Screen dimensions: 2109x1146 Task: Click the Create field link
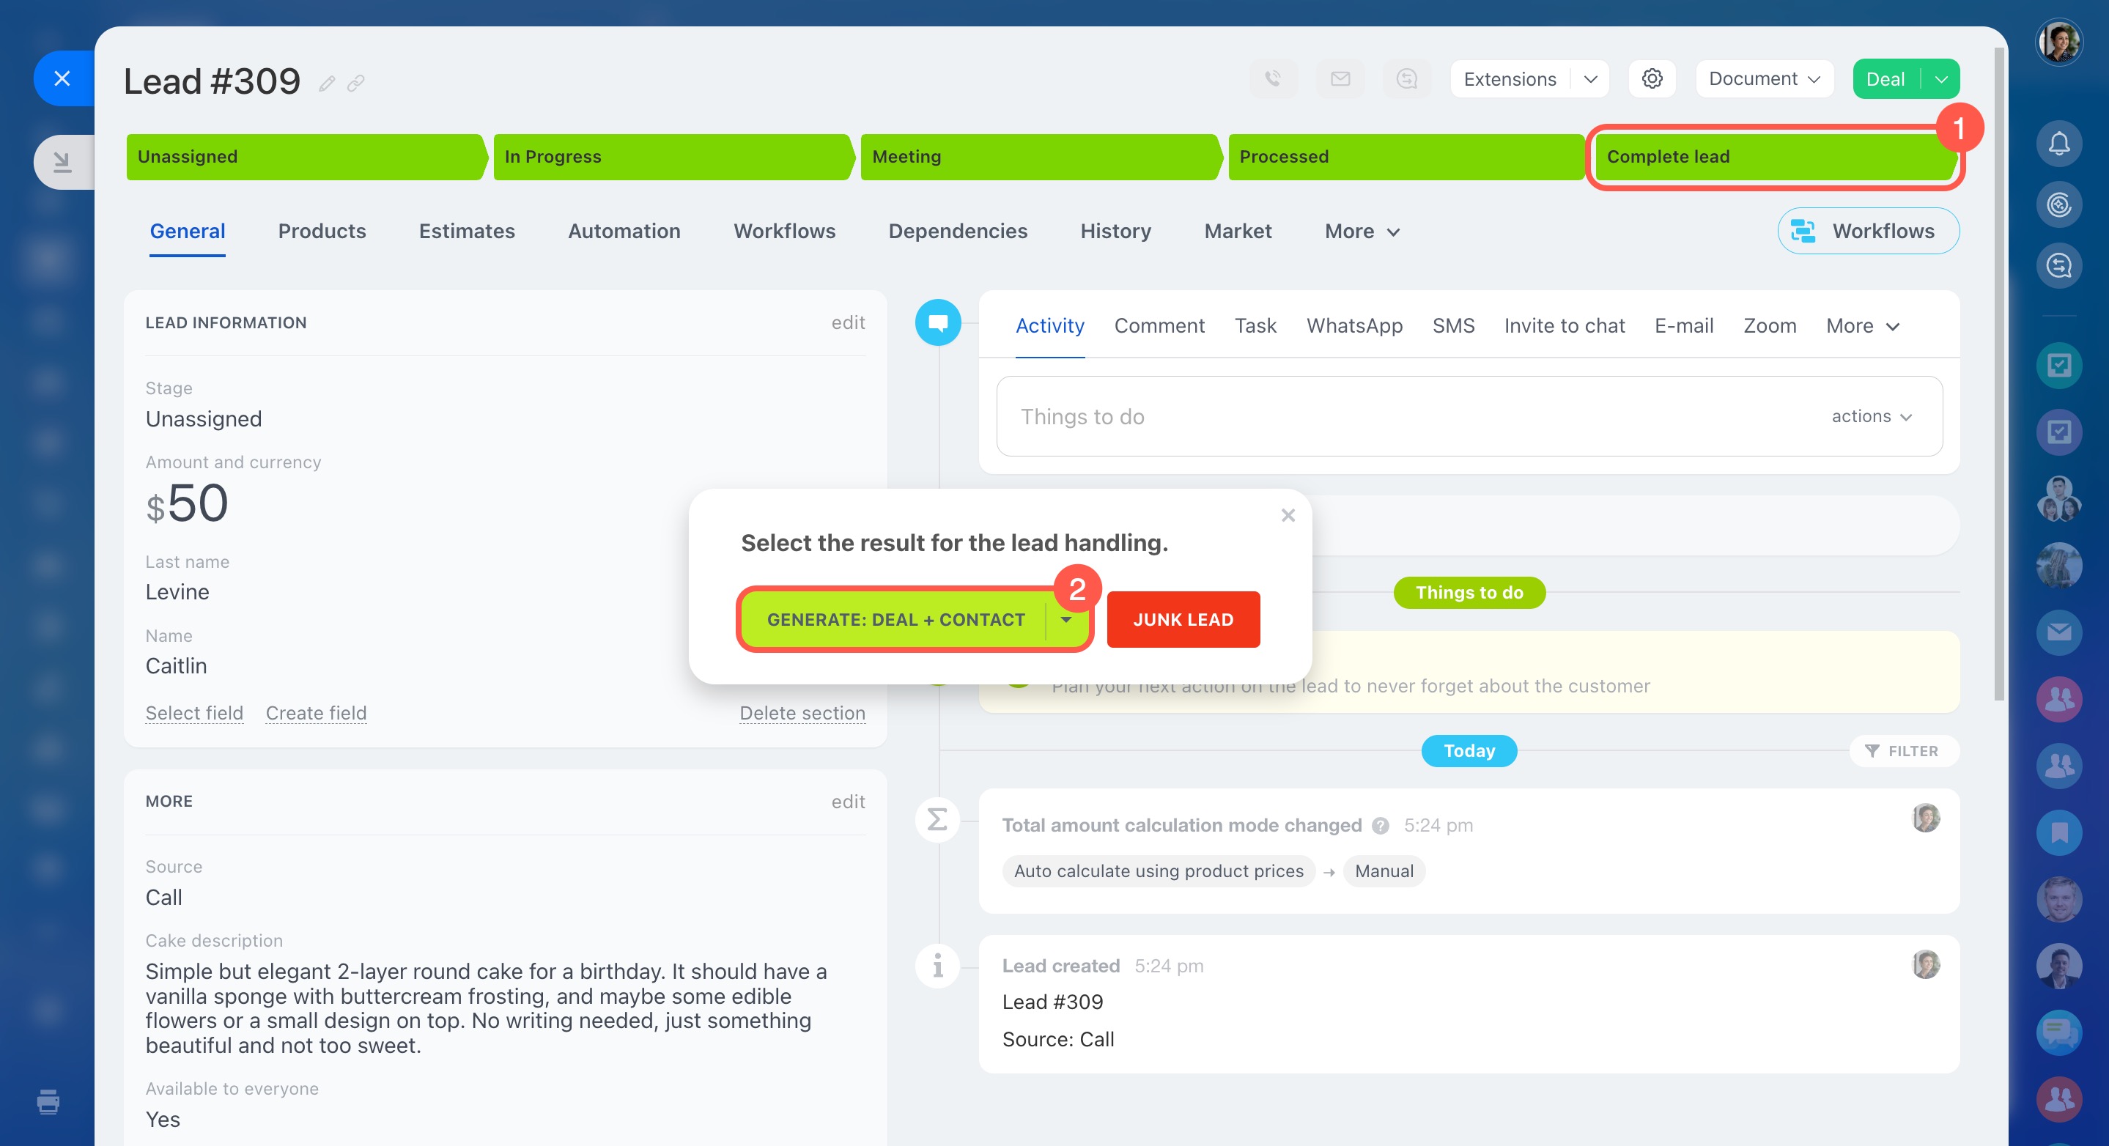[x=316, y=713]
